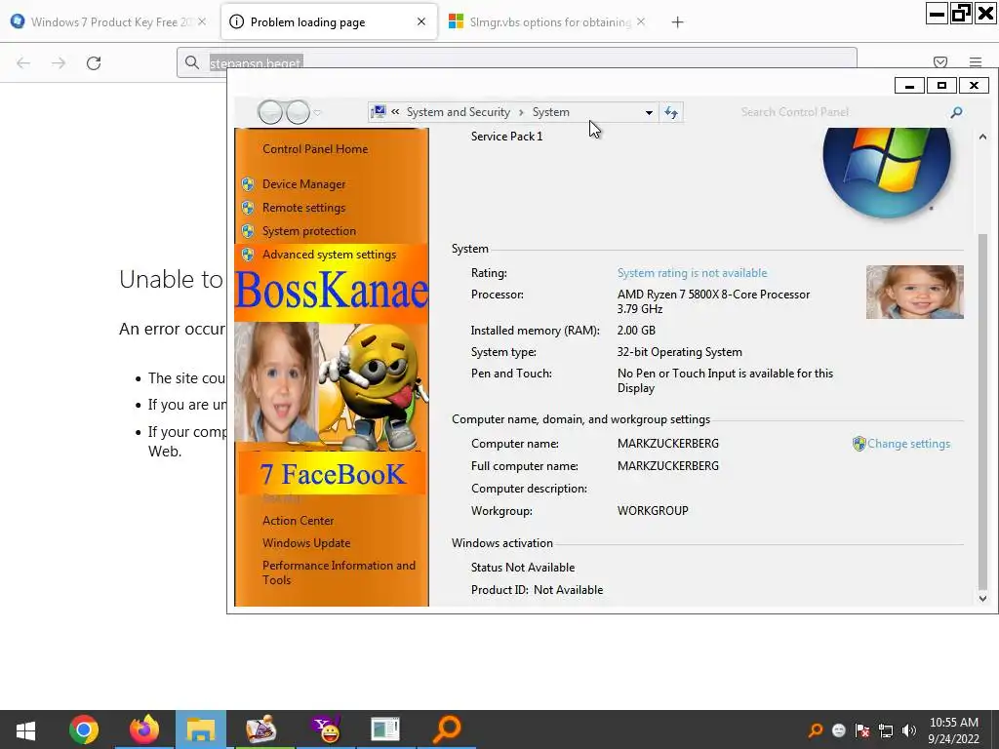Screen dimensions: 999x749
Task: Click shield icon beside Device Manager
Action: [x=248, y=184]
